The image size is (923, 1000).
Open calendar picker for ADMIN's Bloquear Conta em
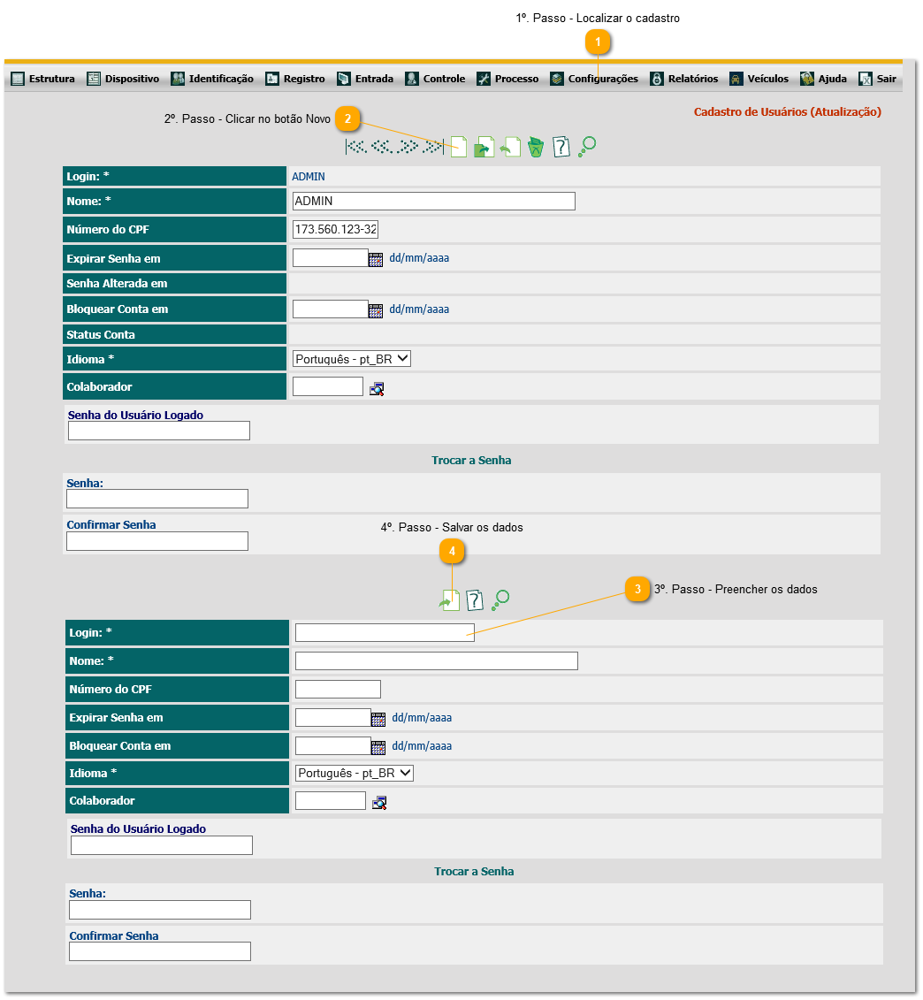376,310
